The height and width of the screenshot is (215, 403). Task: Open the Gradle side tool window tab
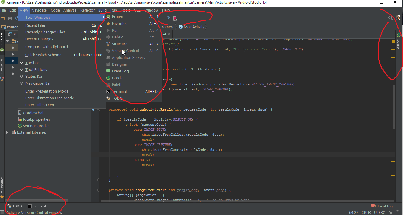(399, 41)
